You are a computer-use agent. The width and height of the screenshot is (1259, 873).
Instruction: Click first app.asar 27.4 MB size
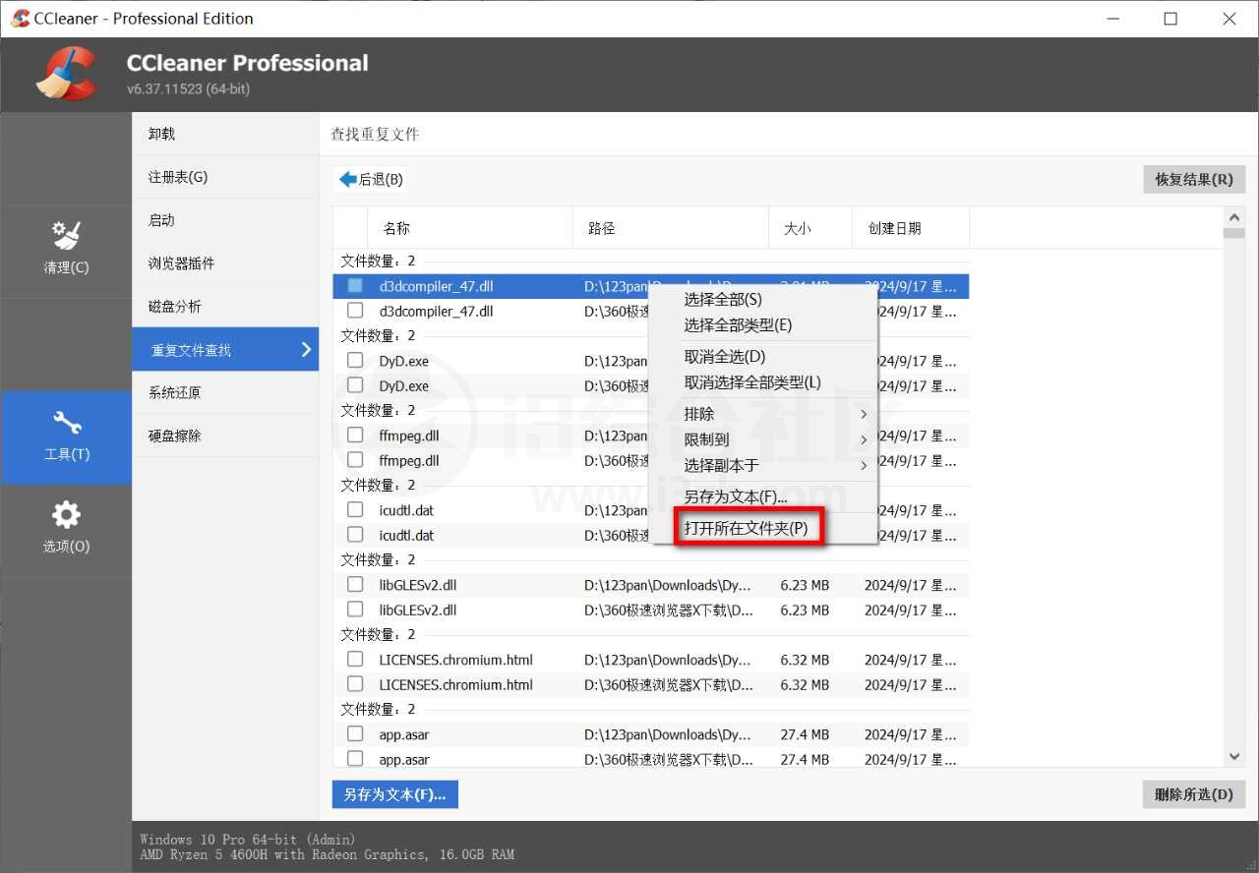tap(805, 734)
